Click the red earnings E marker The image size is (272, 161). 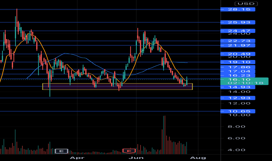pyautogui.click(x=129, y=151)
